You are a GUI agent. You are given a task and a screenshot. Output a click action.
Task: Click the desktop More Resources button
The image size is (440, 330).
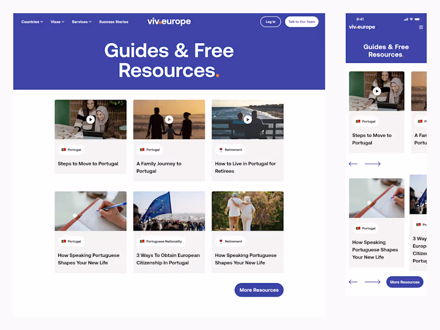click(x=259, y=290)
